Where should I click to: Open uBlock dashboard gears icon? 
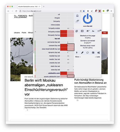99,53
